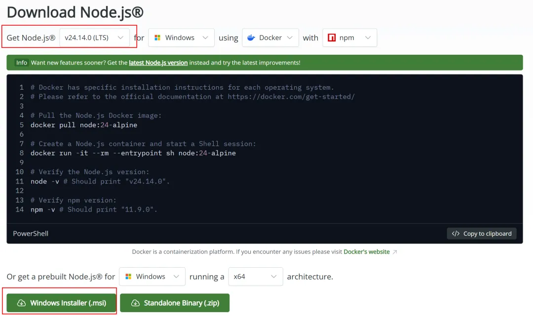
Task: Click the 'docker pull node:24-alpine' code line
Action: point(84,125)
